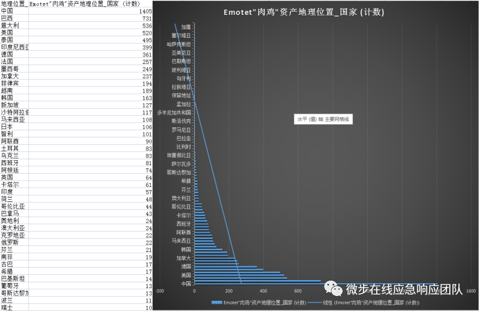The height and width of the screenshot is (311, 479).
Task: Select the 中国 cell in the table
Action: click(x=14, y=11)
